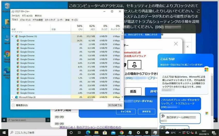The width and height of the screenshot is (219, 136).
Task: Click the Task Manager vertical scrollbar
Action: (x=122, y=37)
